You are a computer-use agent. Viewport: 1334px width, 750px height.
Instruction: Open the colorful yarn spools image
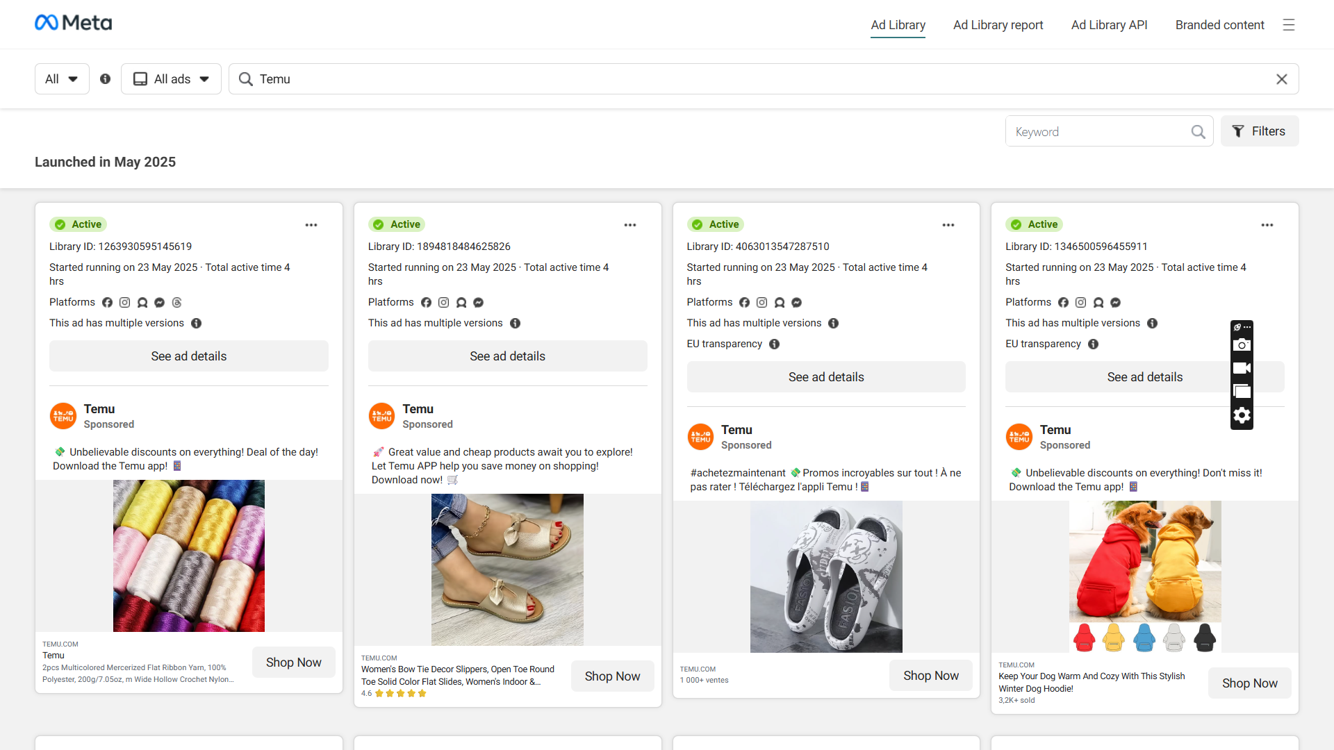click(189, 556)
